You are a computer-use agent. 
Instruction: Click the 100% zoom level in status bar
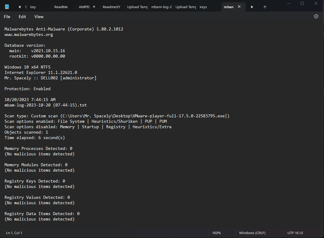coord(216,233)
